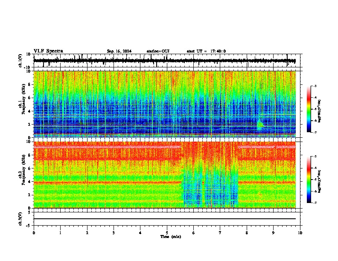Click the log(PSD) label beside ch.1 colorbar
The height and width of the screenshot is (261, 338).
click(320, 111)
